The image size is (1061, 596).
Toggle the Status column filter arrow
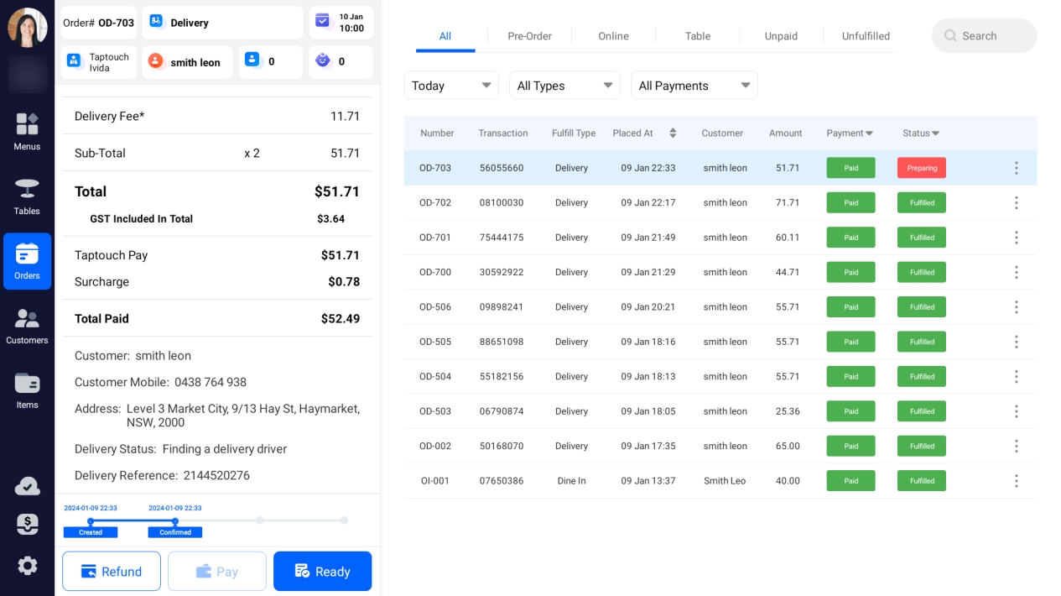(935, 133)
